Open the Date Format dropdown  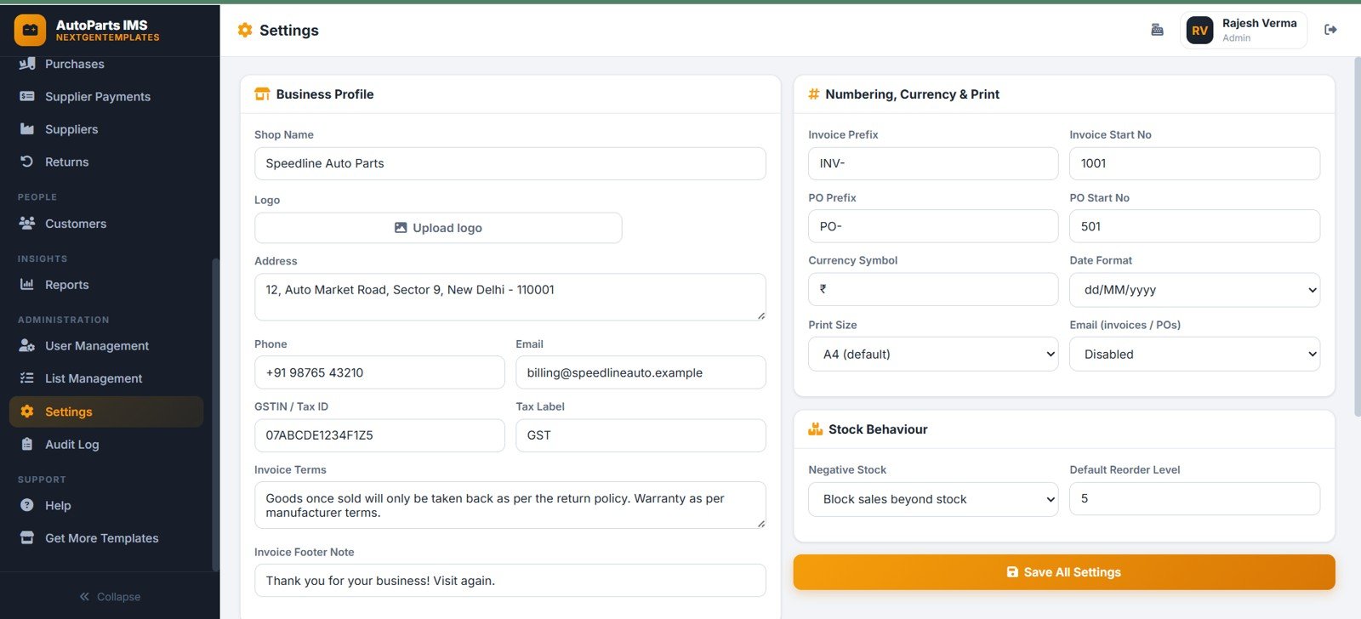(1194, 290)
